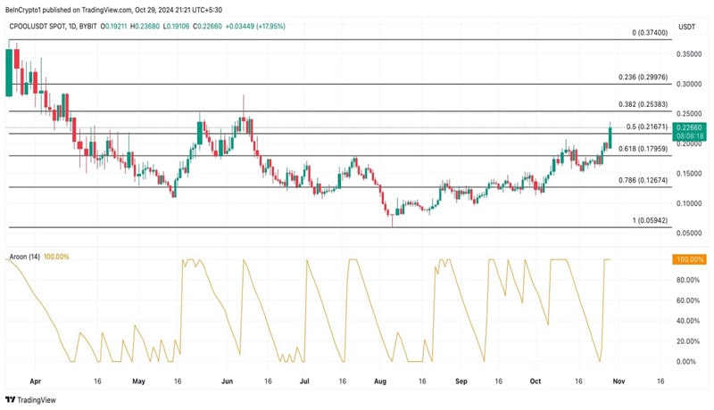Click the open price O0.19211 value
This screenshot has height=410, width=714.
pyautogui.click(x=114, y=27)
